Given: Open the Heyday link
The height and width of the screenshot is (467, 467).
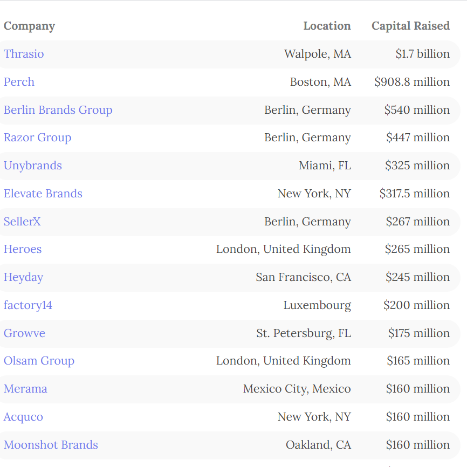Looking at the screenshot, I should coord(23,277).
